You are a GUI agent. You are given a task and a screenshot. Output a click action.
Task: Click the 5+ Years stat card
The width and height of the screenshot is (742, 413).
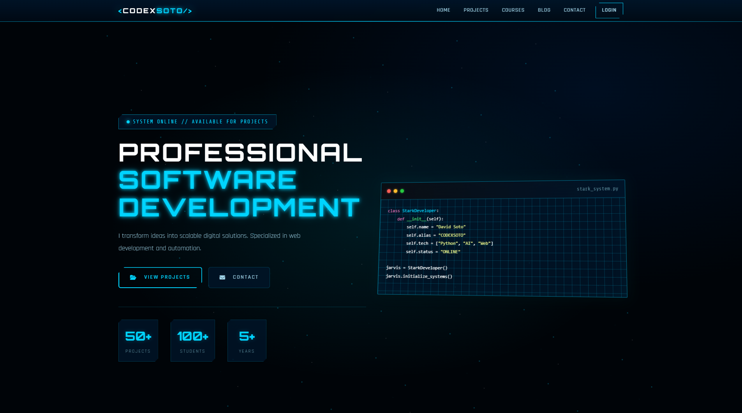click(x=247, y=341)
